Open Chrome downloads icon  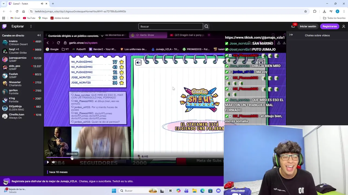(x=324, y=11)
